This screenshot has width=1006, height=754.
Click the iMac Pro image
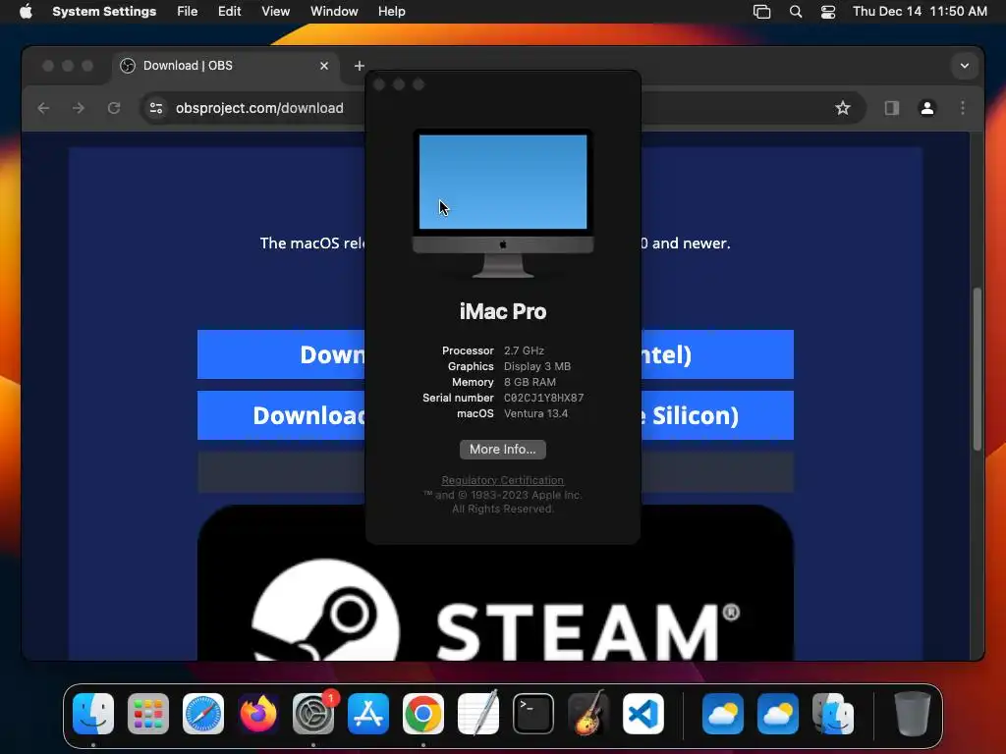pos(503,204)
